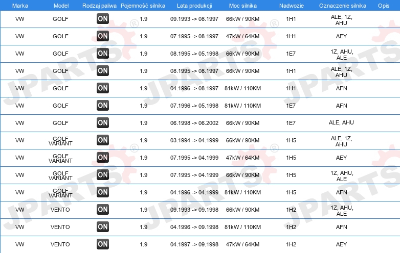The width and height of the screenshot is (400, 253).
Task: Click 81kW / 110KM in 07.1996 -> 05.1998 row
Action: tap(242, 106)
